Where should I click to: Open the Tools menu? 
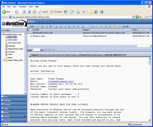[31, 7]
